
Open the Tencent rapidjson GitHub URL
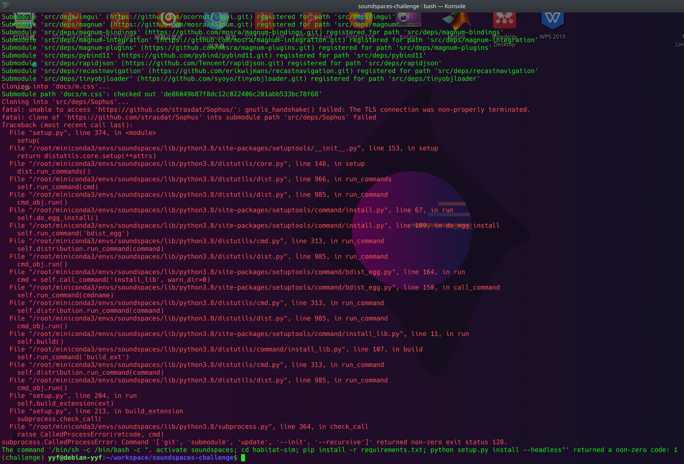[203, 63]
